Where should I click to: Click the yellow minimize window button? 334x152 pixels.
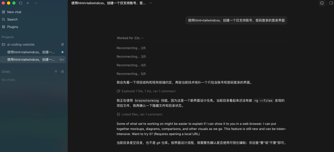[x=9, y=3]
